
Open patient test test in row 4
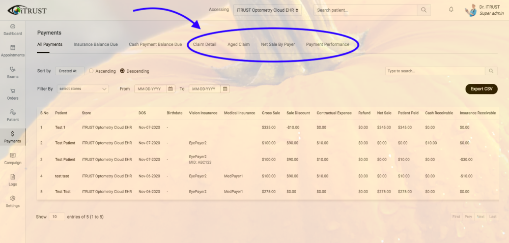pos(62,176)
